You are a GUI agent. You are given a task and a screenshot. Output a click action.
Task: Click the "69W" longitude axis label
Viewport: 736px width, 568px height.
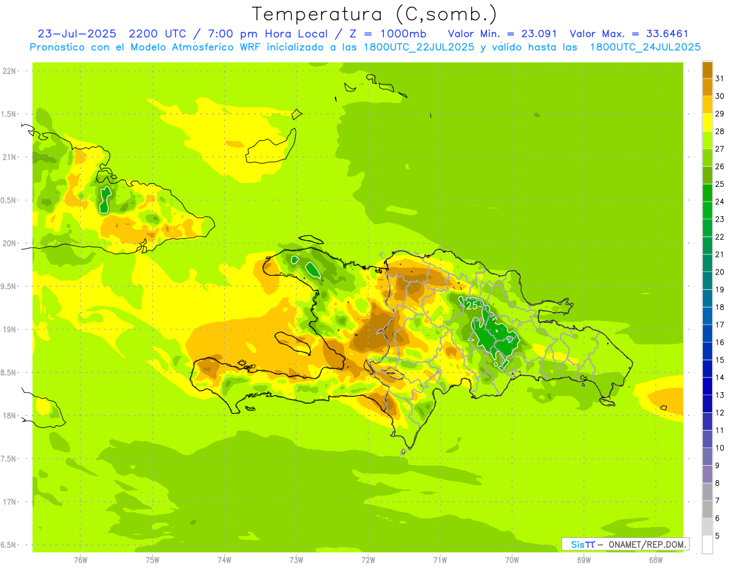coord(584,560)
